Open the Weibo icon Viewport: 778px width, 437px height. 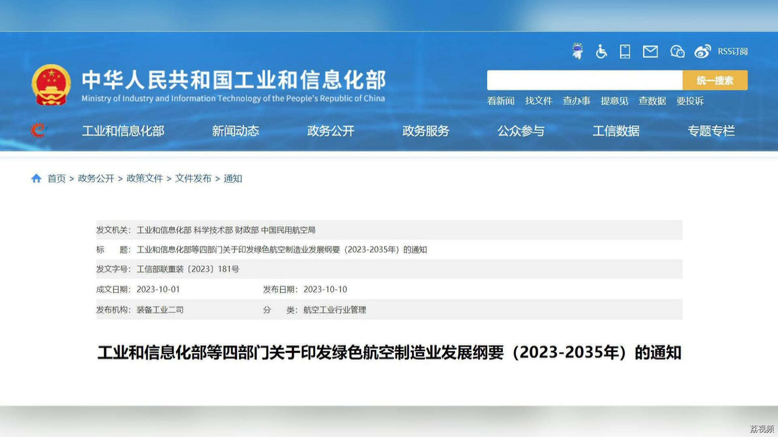tap(703, 51)
